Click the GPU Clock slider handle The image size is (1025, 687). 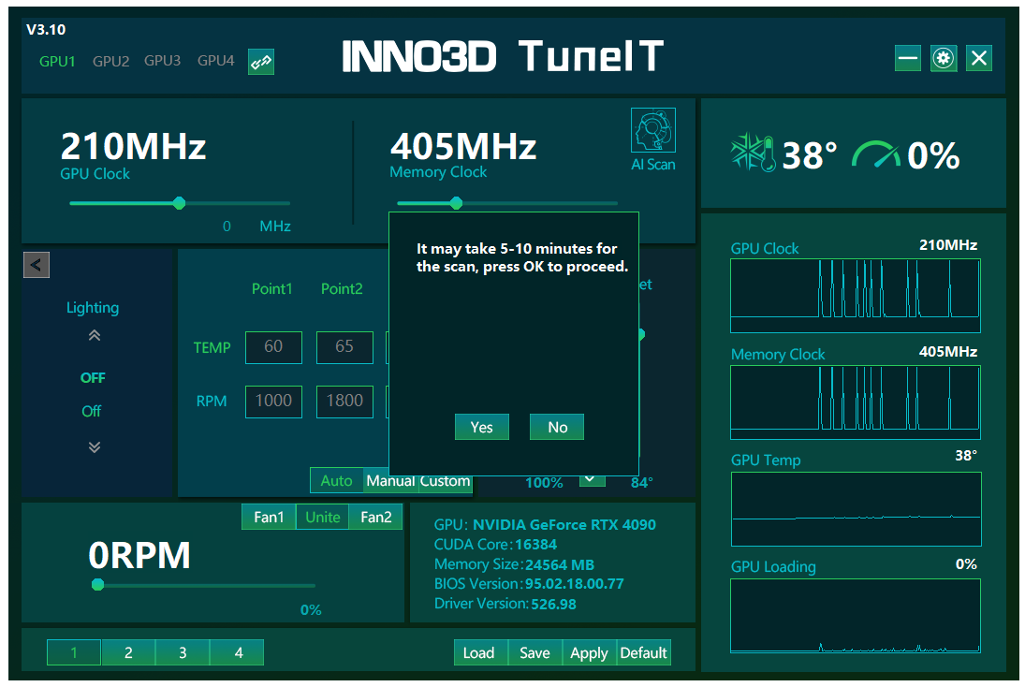[179, 203]
